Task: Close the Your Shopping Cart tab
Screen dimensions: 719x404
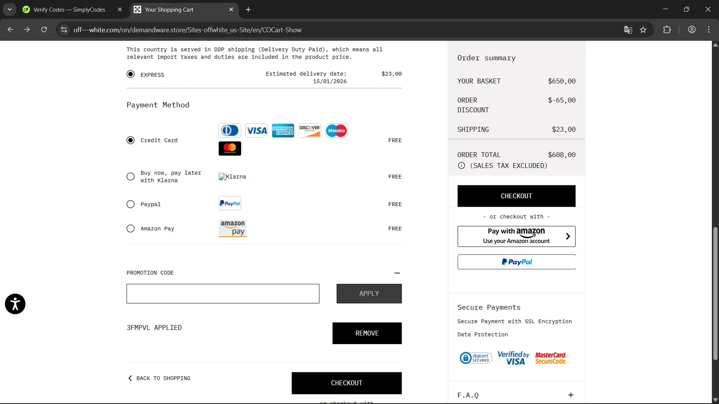Action: click(x=231, y=10)
